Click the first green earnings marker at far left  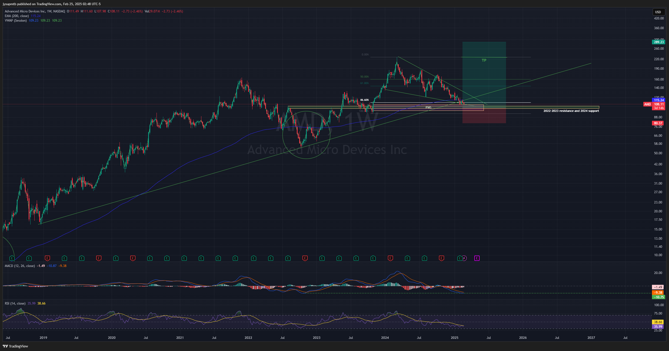pos(12,258)
